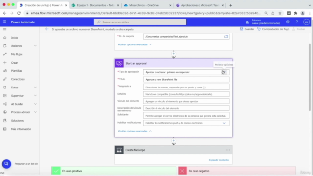The width and height of the screenshot is (313, 176).
Task: Click Guardar to save the flow
Action: tap(247, 29)
